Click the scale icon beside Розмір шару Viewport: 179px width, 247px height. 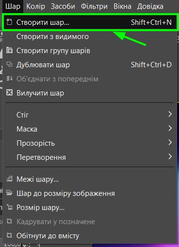click(9, 207)
